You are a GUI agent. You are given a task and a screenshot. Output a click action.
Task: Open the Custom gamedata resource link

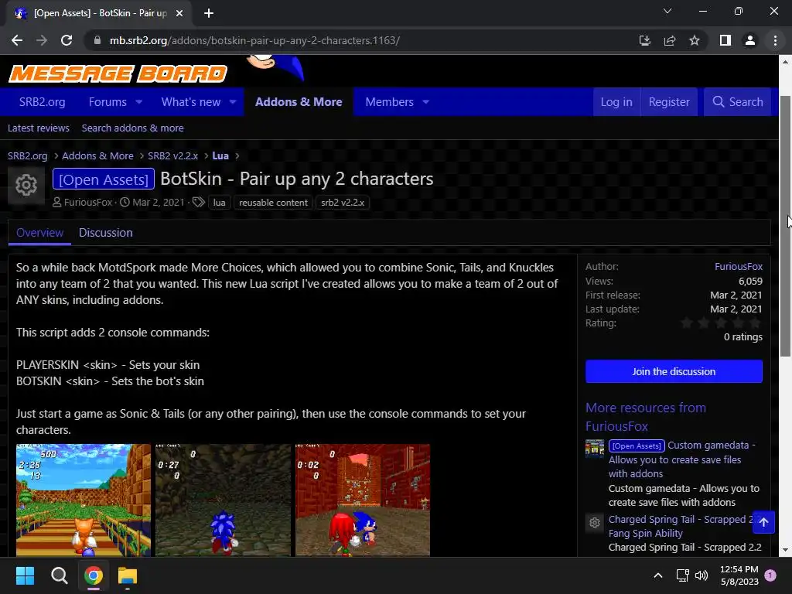click(681, 459)
